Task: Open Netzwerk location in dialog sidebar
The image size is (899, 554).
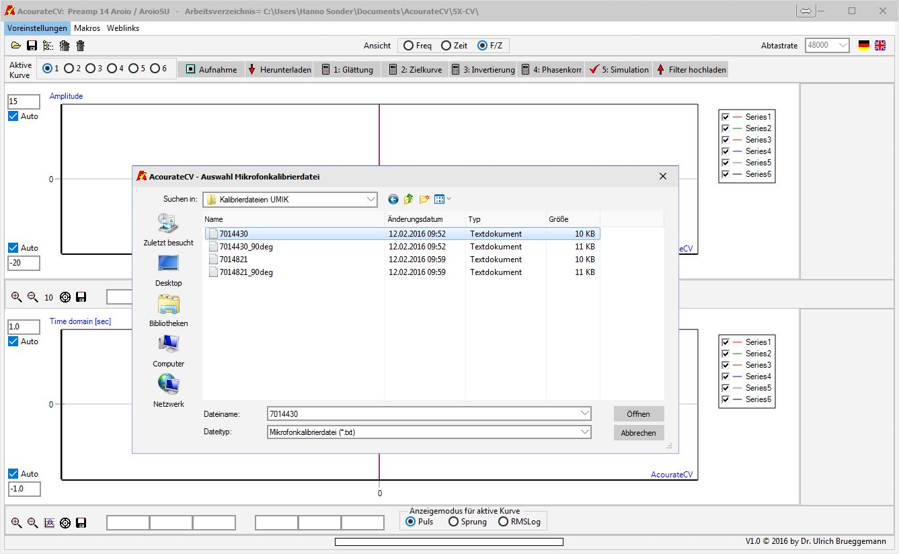Action: click(168, 391)
